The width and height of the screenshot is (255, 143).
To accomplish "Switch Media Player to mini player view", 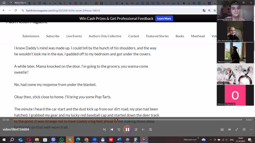I will click(x=244, y=129).
